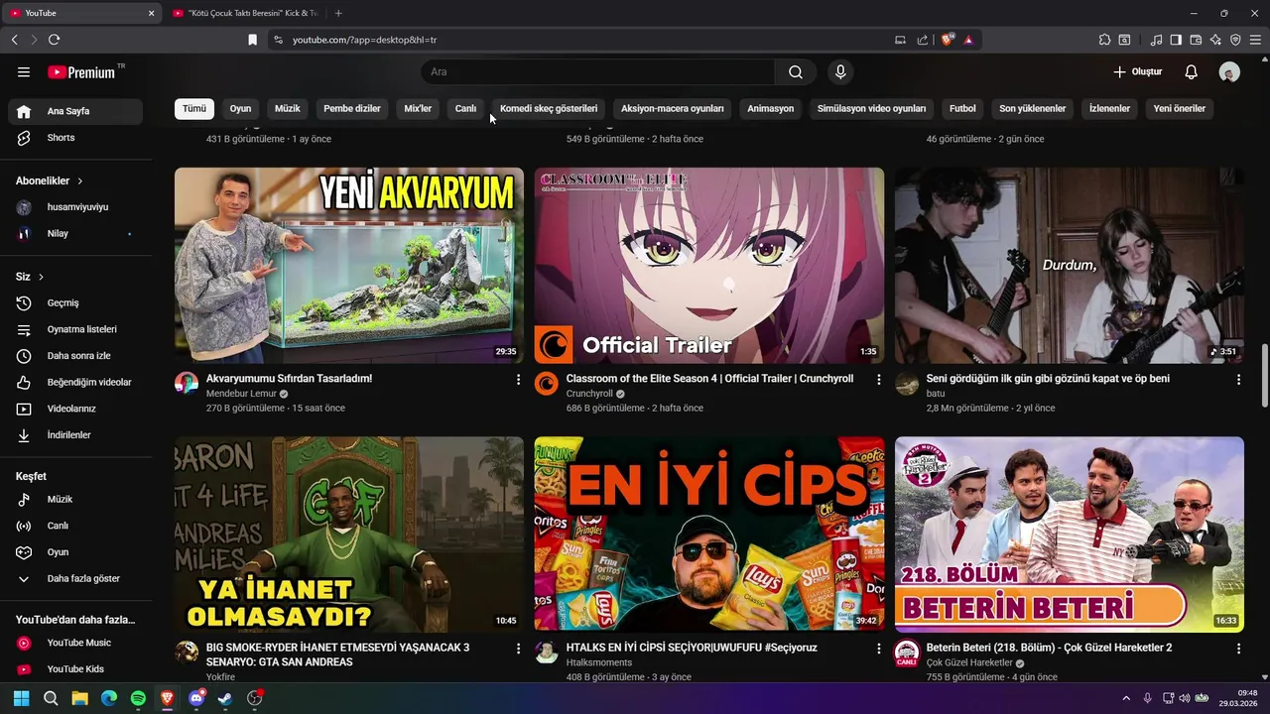Select the Canlı filter chip

[x=465, y=108]
